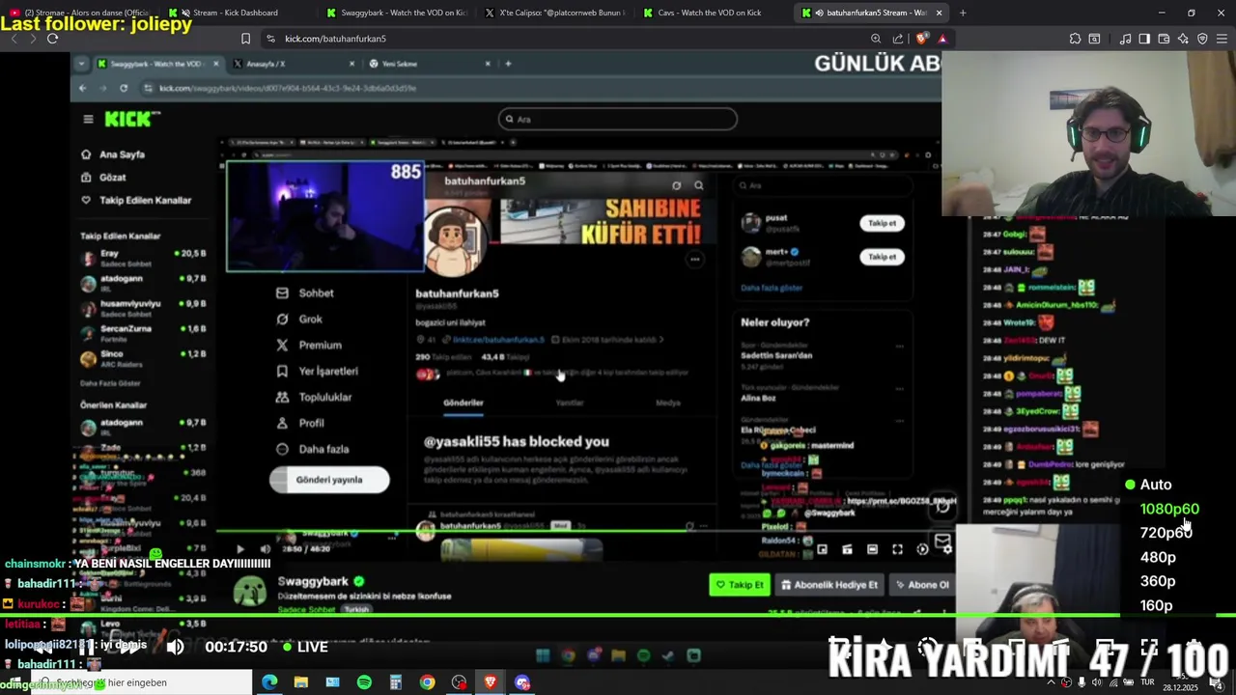Select 360p video quality
Image resolution: width=1236 pixels, height=695 pixels.
[1158, 581]
